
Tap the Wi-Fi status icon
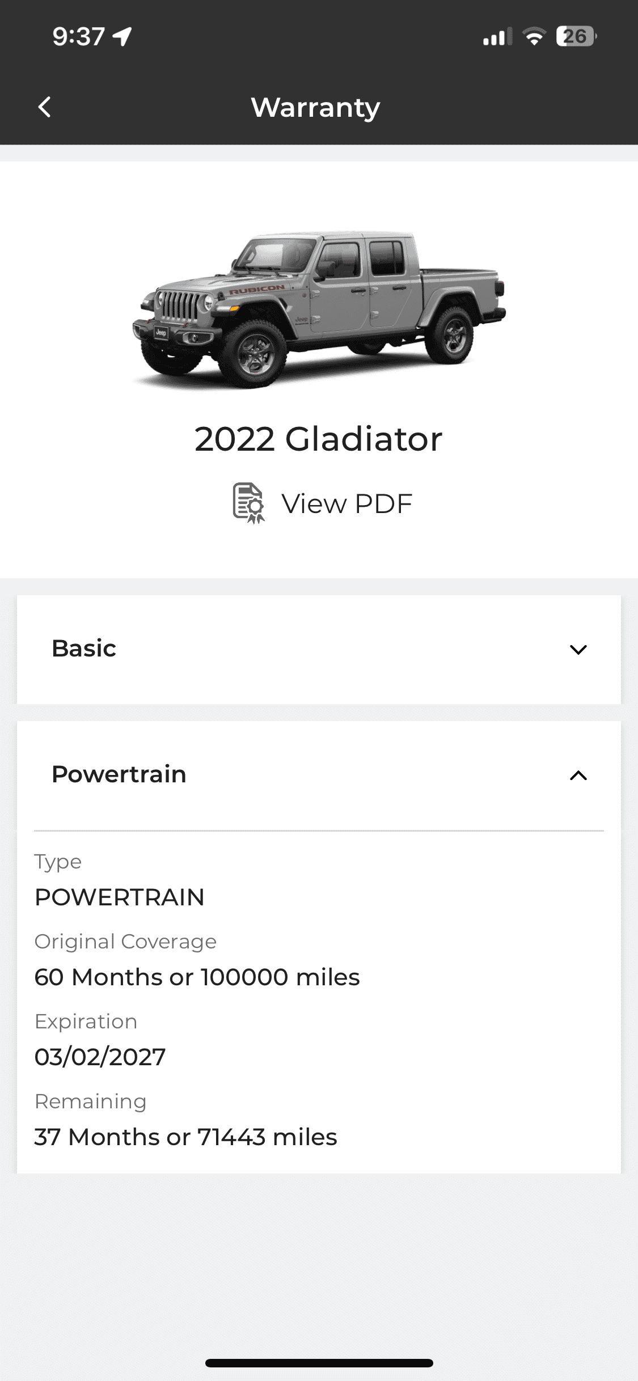coord(534,36)
